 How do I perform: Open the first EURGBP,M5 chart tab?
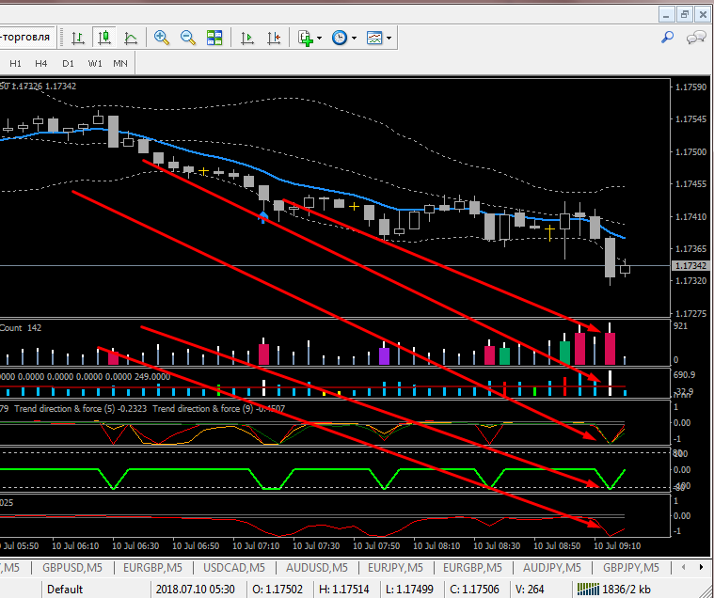[x=152, y=568]
